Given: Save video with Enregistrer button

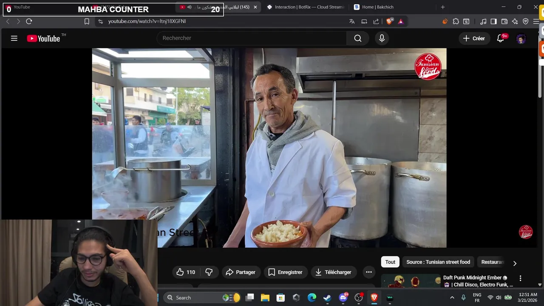Looking at the screenshot, I should (x=286, y=272).
